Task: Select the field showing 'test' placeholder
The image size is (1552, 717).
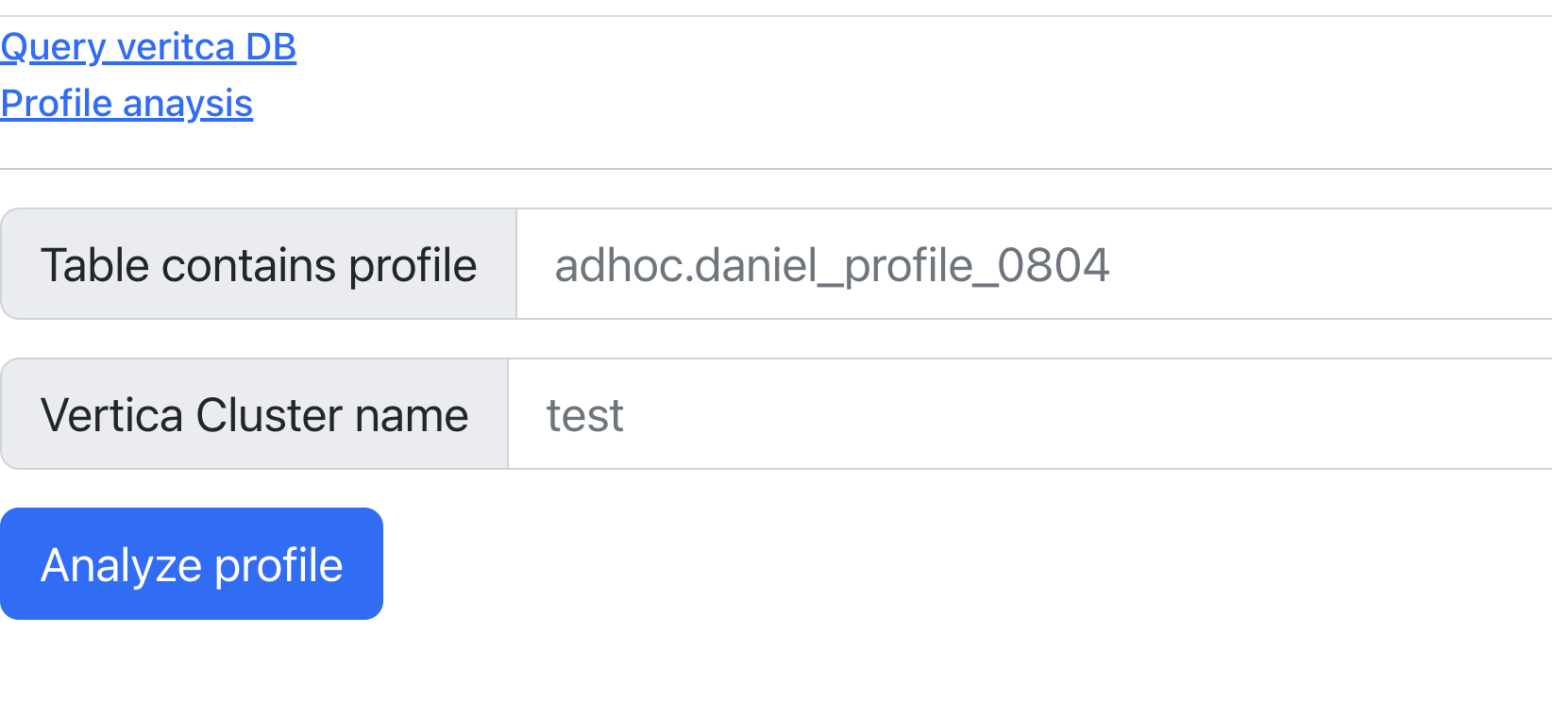Action: [1029, 414]
